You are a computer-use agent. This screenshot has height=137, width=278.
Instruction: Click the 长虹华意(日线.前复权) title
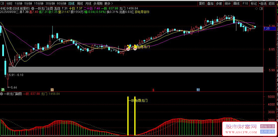tap(15, 8)
